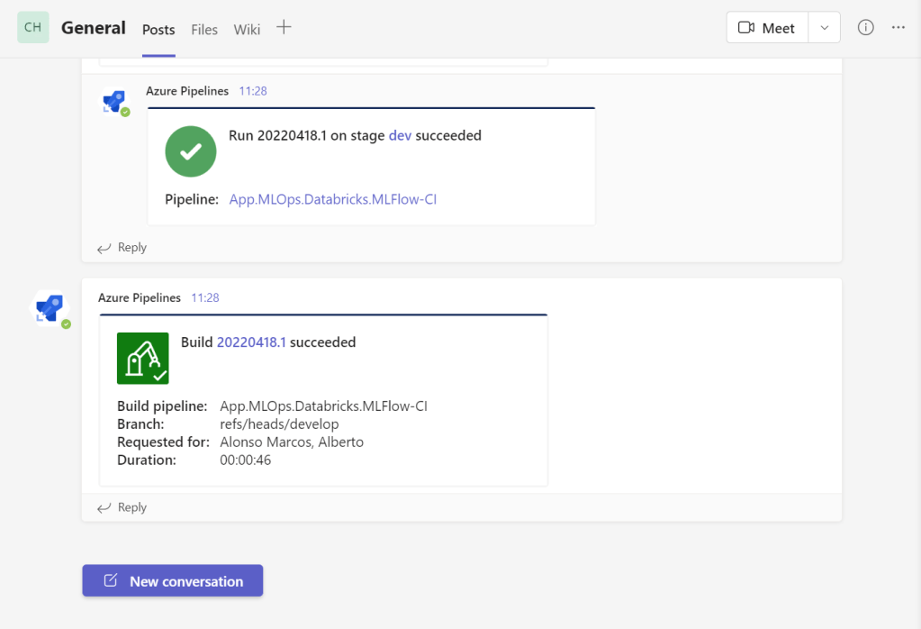Switch to the Posts tab

pos(158,30)
